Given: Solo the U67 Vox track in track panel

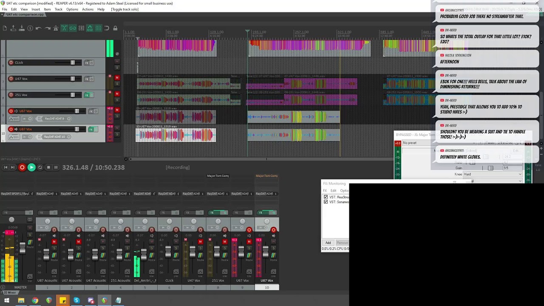Looking at the screenshot, I should [117, 116].
